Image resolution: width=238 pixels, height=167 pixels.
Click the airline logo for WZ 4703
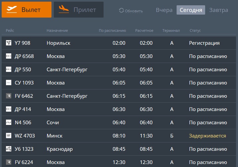coord(9,136)
